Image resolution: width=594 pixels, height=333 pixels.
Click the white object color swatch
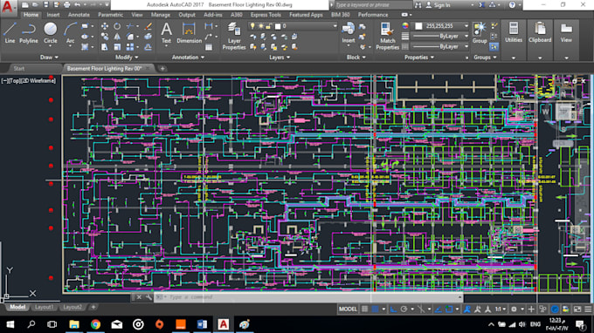pyautogui.click(x=418, y=26)
